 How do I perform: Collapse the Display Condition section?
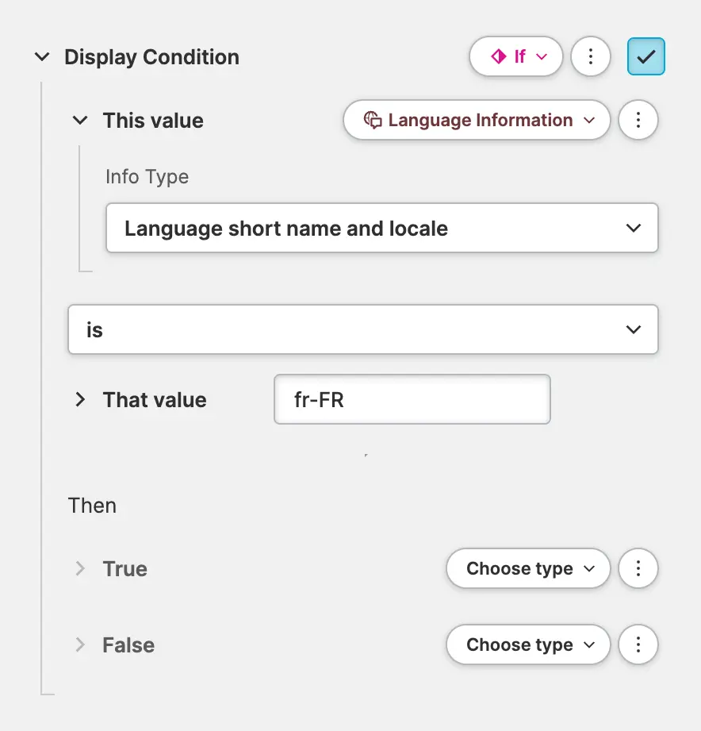42,57
